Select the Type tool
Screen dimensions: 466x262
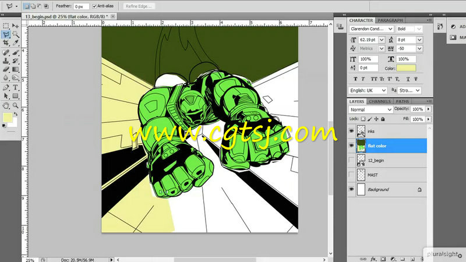pyautogui.click(x=16, y=87)
